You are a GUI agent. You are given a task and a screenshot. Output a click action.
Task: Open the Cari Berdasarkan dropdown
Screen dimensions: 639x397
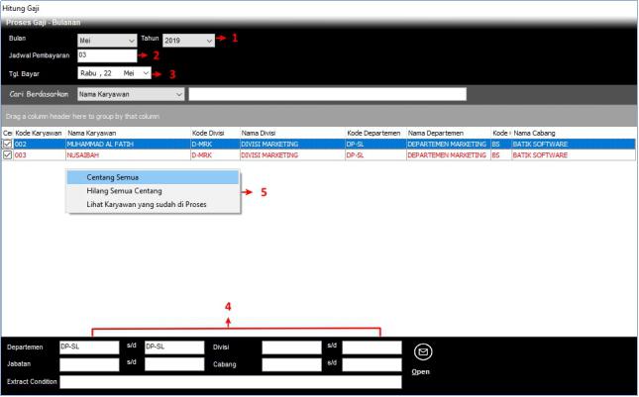[x=179, y=94]
